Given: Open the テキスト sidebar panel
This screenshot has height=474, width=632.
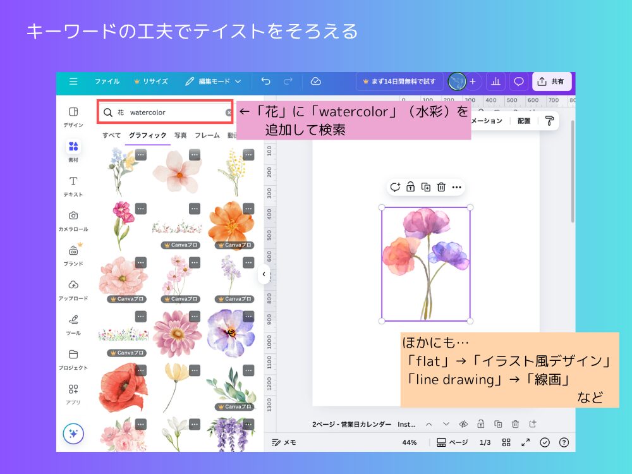Looking at the screenshot, I should click(73, 186).
